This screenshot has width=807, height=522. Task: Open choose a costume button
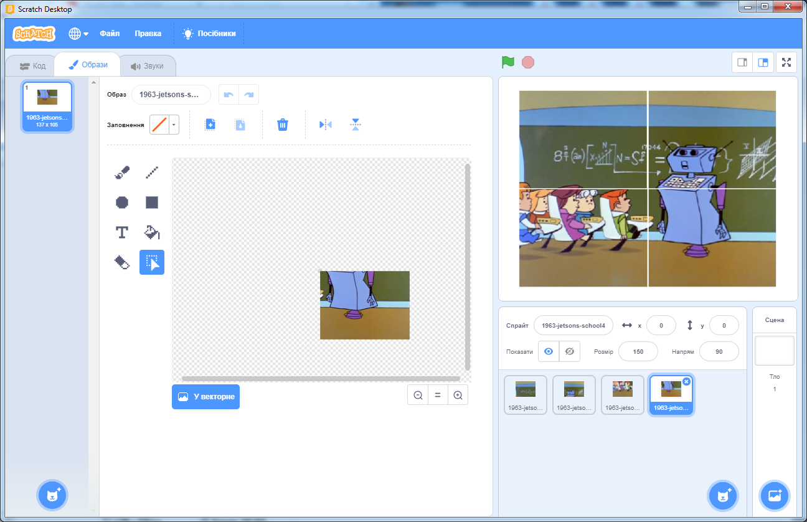[x=52, y=496]
